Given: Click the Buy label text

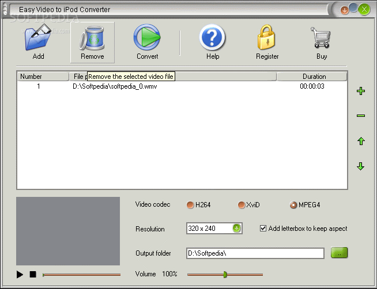Looking at the screenshot, I should coord(322,56).
